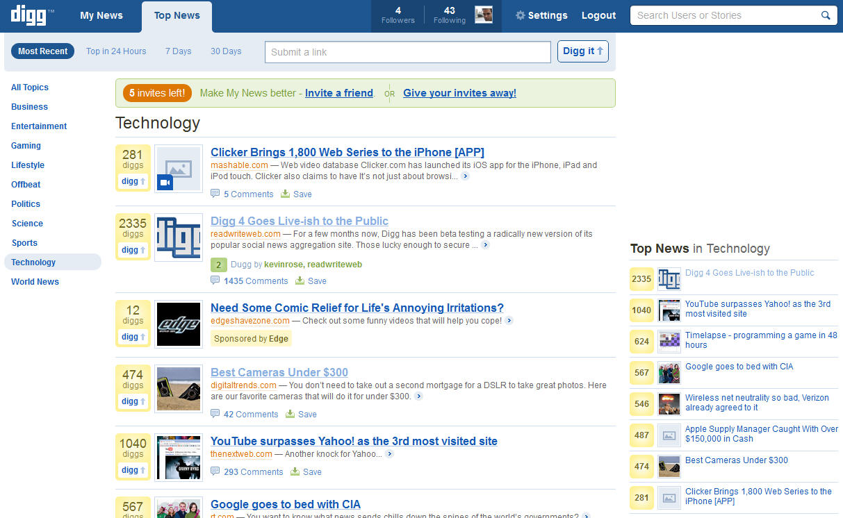The image size is (843, 518).
Task: Open 1435 Comments on Digg 4 story
Action: click(249, 281)
